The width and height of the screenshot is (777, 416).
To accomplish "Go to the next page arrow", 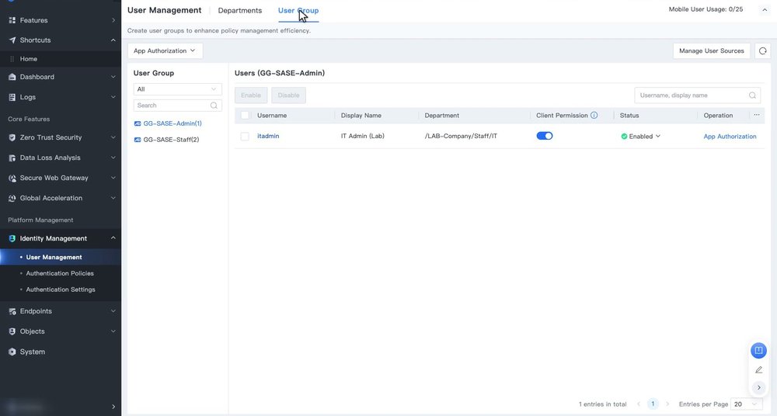I will coord(667,404).
